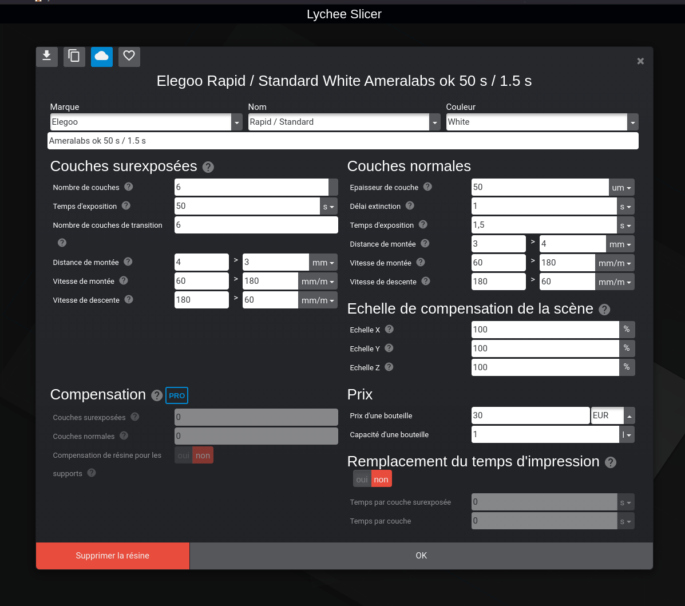This screenshot has width=685, height=606.
Task: Open bottle capacity unit dropdown
Action: [627, 435]
